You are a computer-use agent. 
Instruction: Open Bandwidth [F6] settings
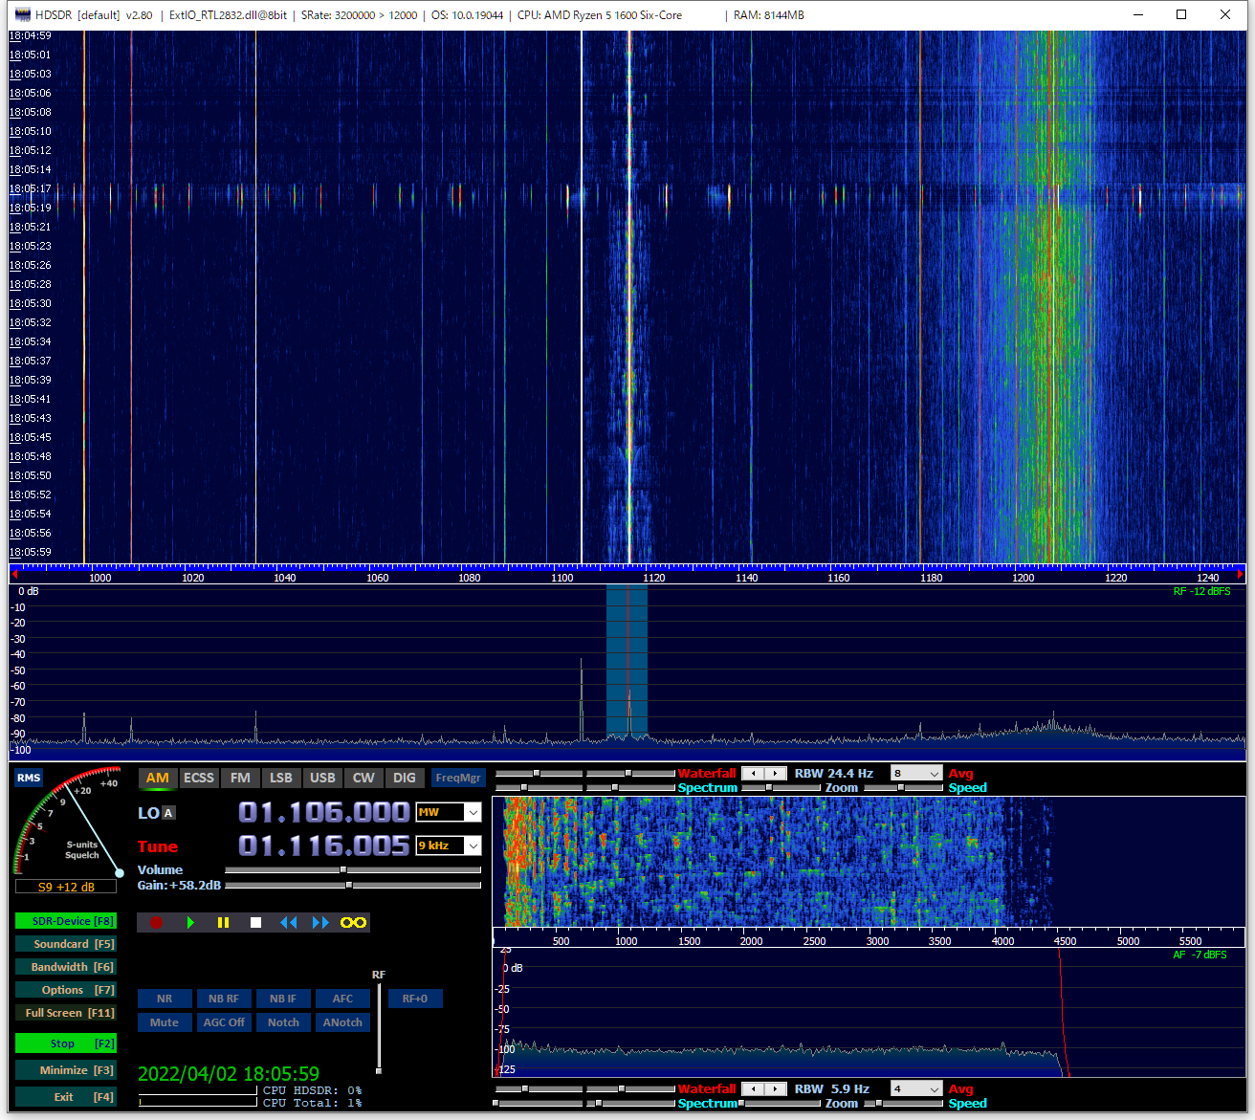click(66, 967)
